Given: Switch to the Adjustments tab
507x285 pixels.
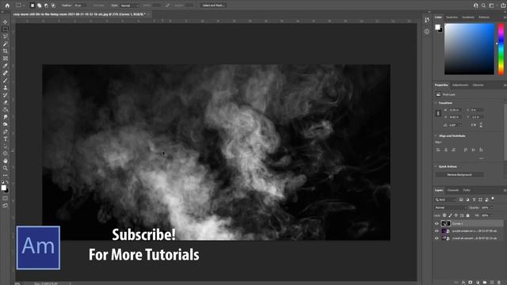Looking at the screenshot, I should (x=460, y=85).
